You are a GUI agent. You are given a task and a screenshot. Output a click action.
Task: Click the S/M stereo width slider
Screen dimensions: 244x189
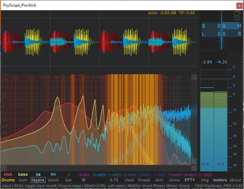pyautogui.click(x=222, y=26)
